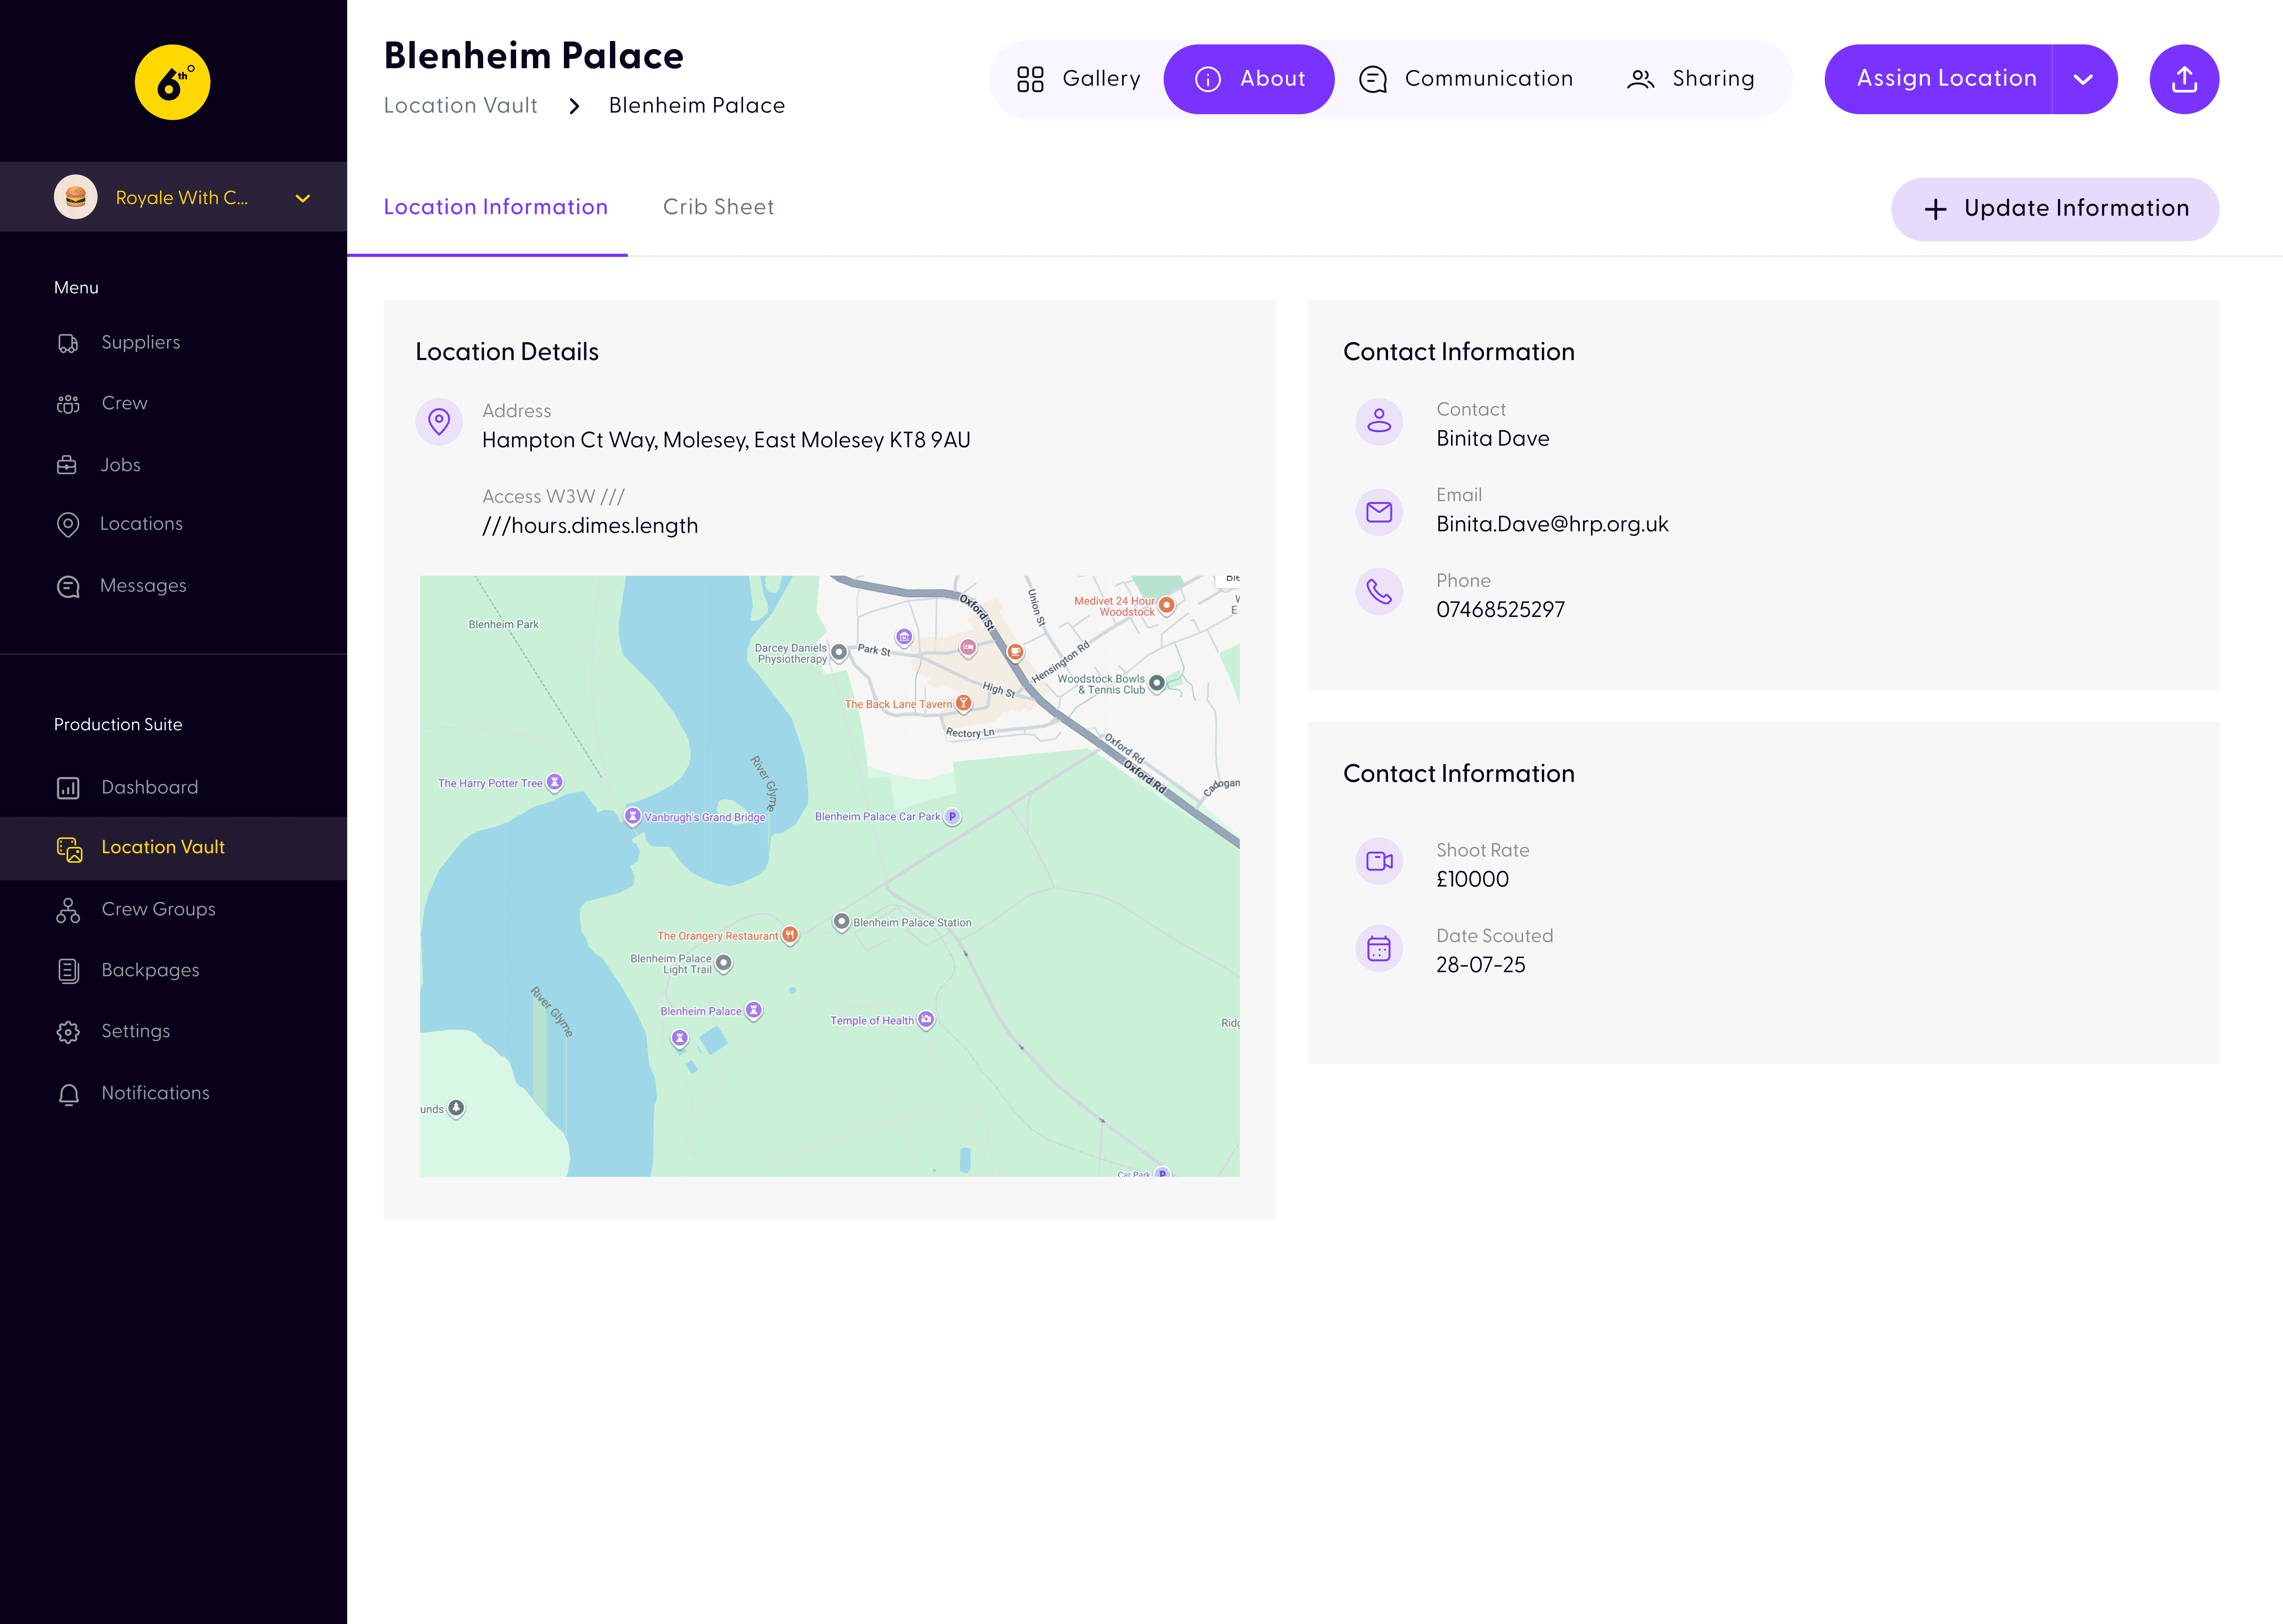Expand the Royale With C... account dropdown
The image size is (2283, 1624).
(x=303, y=198)
